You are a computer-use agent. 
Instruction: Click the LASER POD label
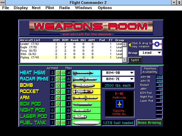pos(33,116)
